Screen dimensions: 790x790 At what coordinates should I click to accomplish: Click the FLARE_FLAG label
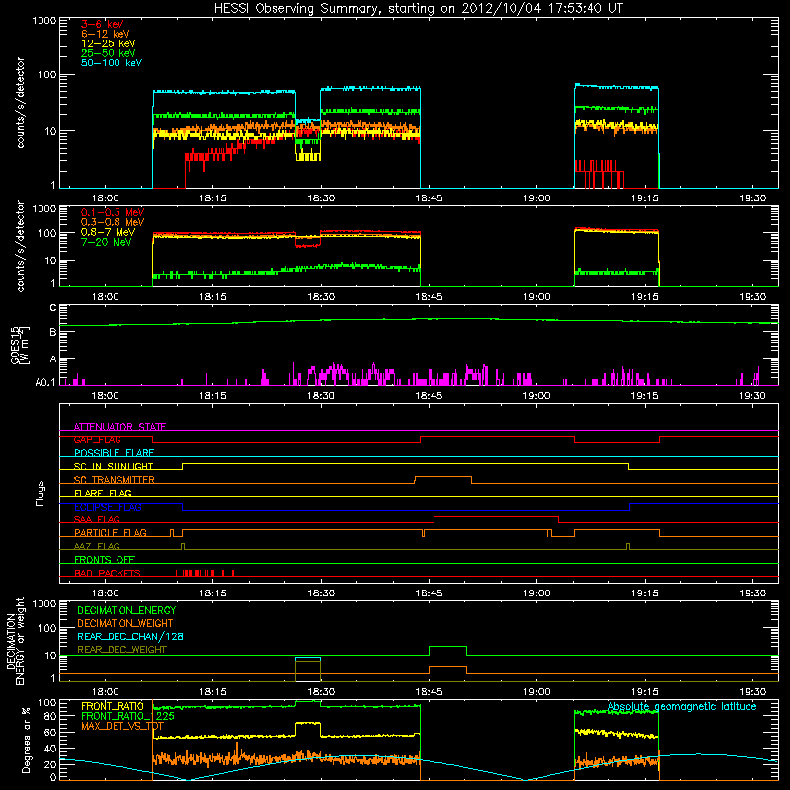pyautogui.click(x=103, y=493)
